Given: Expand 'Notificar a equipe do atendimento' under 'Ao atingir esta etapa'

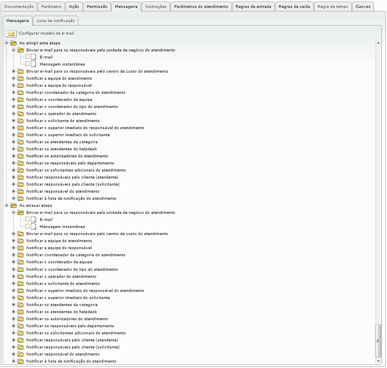Looking at the screenshot, I should pos(14,78).
